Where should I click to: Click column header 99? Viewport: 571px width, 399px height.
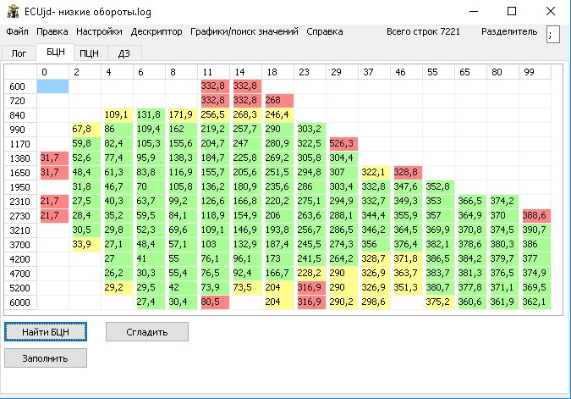[535, 72]
